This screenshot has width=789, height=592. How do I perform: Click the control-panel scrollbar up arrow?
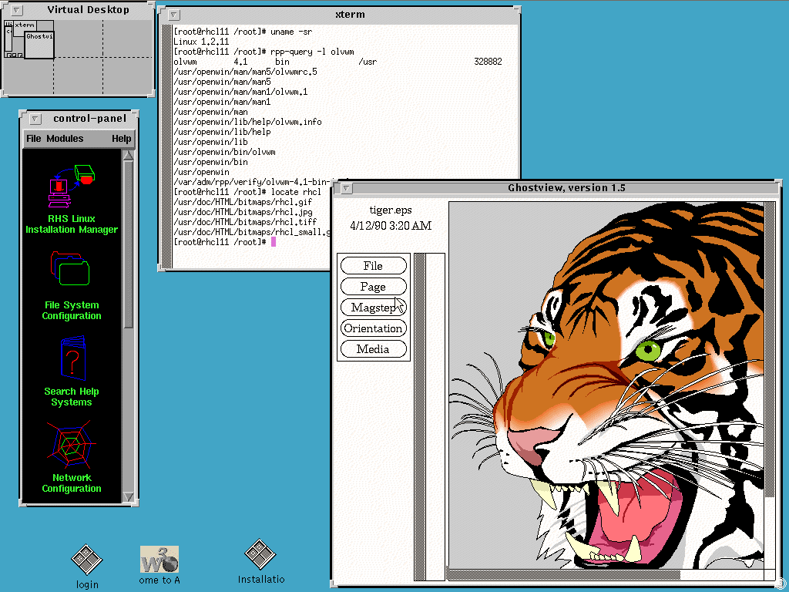[x=129, y=156]
